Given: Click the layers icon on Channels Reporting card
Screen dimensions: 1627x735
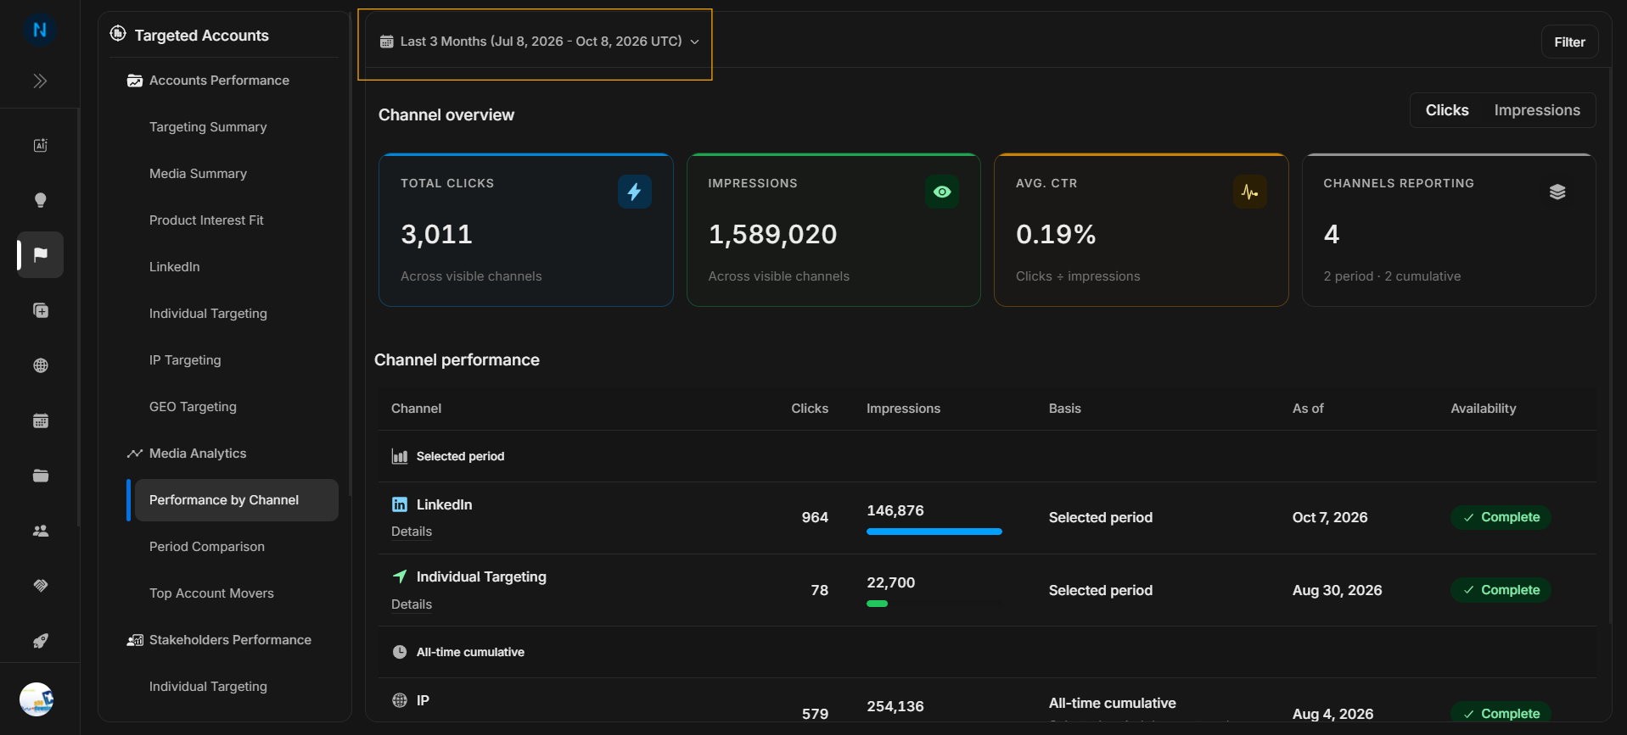Looking at the screenshot, I should pyautogui.click(x=1557, y=192).
